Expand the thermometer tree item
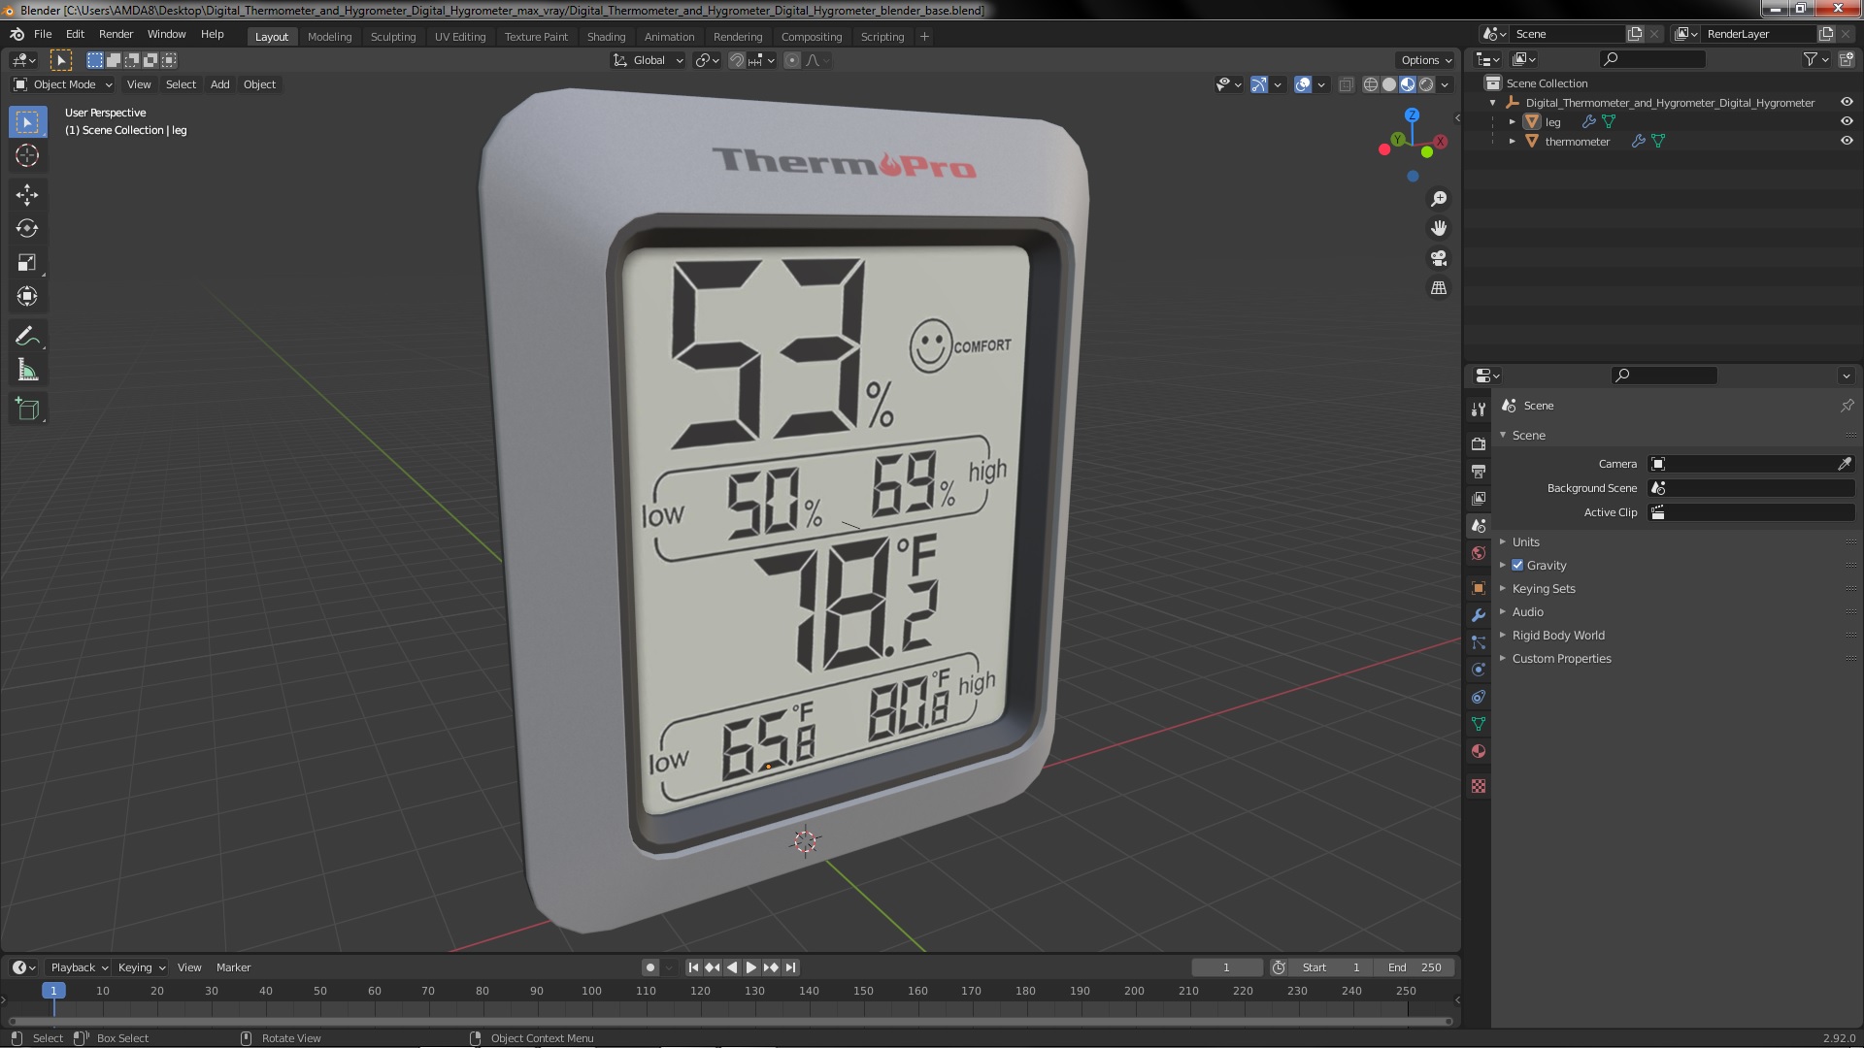Viewport: 1864px width, 1048px height. [1512, 142]
